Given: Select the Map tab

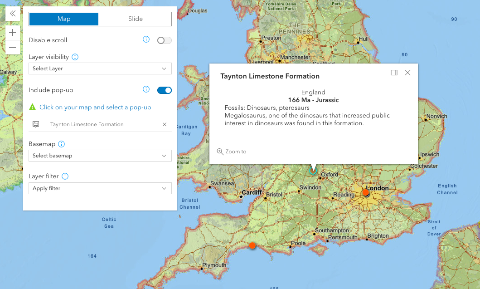Looking at the screenshot, I should pyautogui.click(x=64, y=19).
